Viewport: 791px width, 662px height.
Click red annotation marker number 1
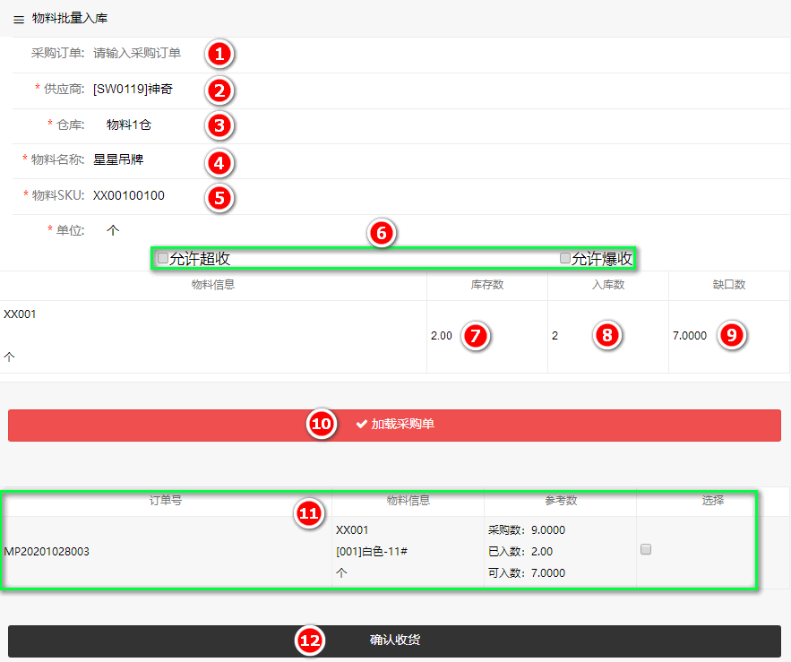click(x=219, y=54)
